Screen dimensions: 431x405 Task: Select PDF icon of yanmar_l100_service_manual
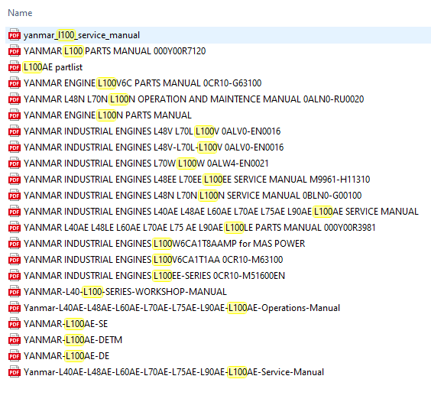tap(15, 35)
